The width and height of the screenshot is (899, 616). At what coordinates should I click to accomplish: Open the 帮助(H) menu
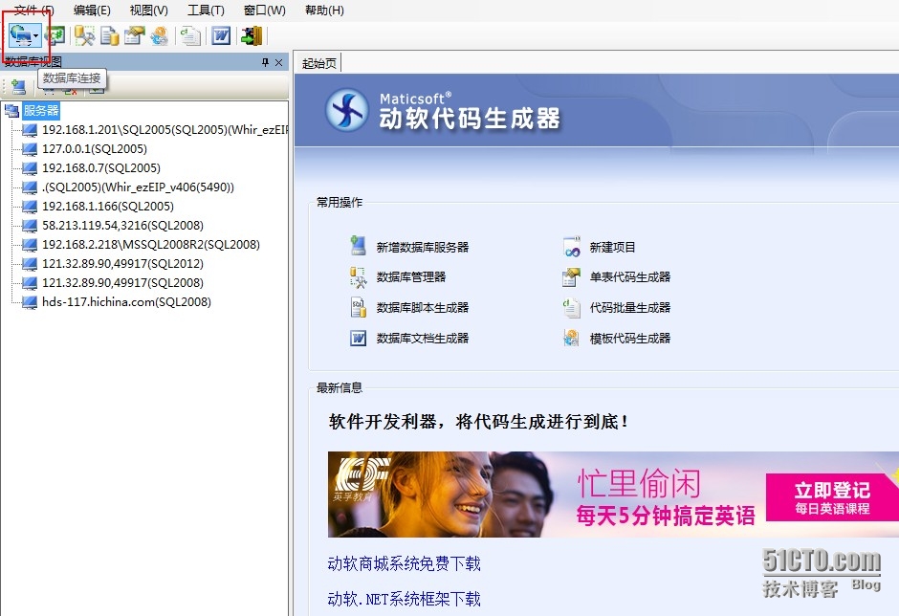324,10
